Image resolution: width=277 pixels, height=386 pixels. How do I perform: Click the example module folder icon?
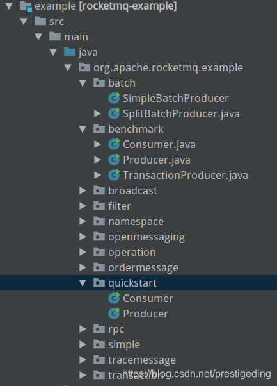[26, 6]
